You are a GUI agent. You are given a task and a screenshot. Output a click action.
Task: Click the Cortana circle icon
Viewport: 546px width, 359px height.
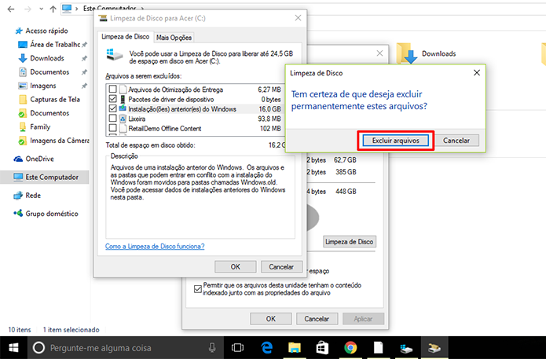point(38,347)
